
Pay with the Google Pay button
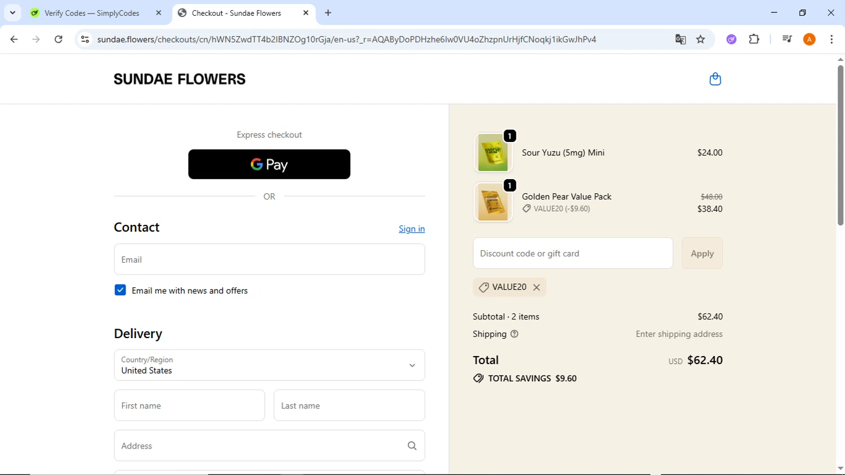pyautogui.click(x=269, y=165)
